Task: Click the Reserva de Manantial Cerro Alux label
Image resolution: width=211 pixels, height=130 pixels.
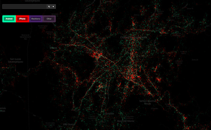Action: (x=25, y=37)
